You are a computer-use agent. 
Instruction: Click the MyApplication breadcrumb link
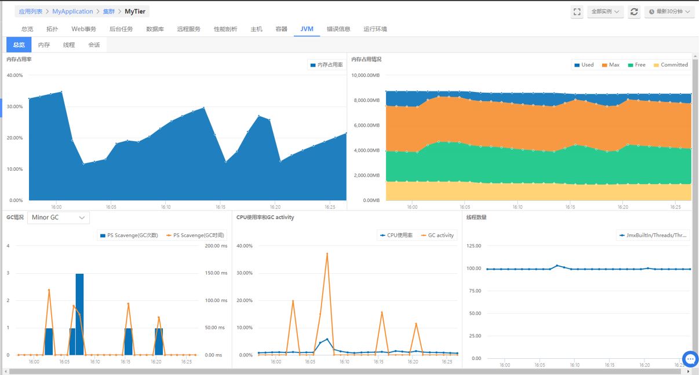click(x=72, y=12)
